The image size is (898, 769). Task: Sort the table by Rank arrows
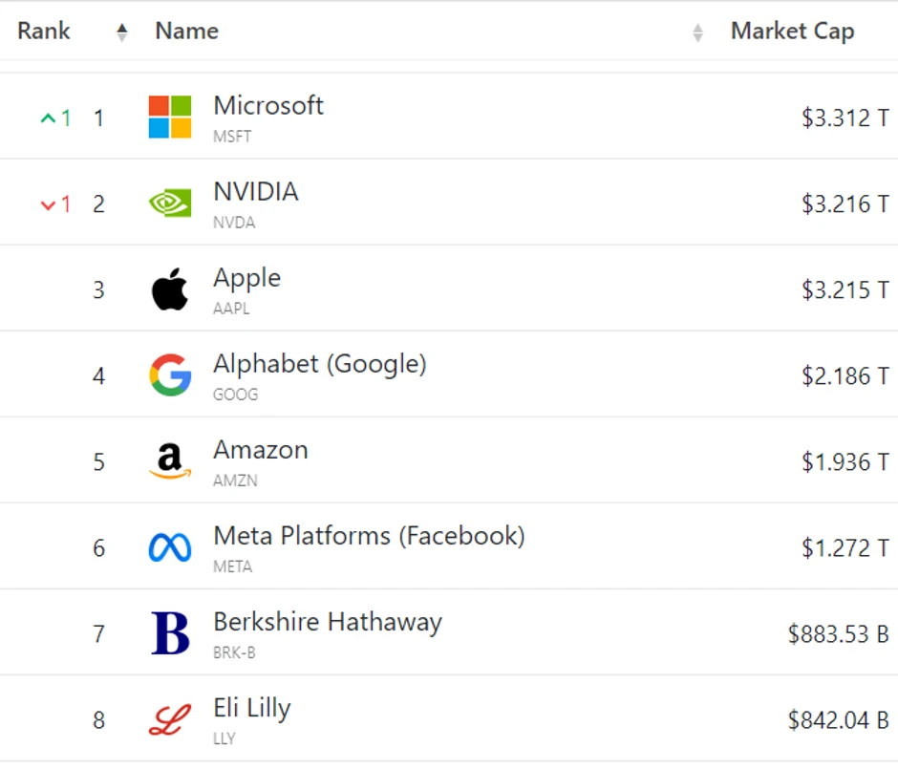121,32
